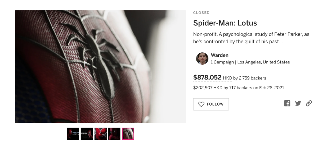Select the fourth gallery thumbnail
332x150 pixels.
[114, 134]
